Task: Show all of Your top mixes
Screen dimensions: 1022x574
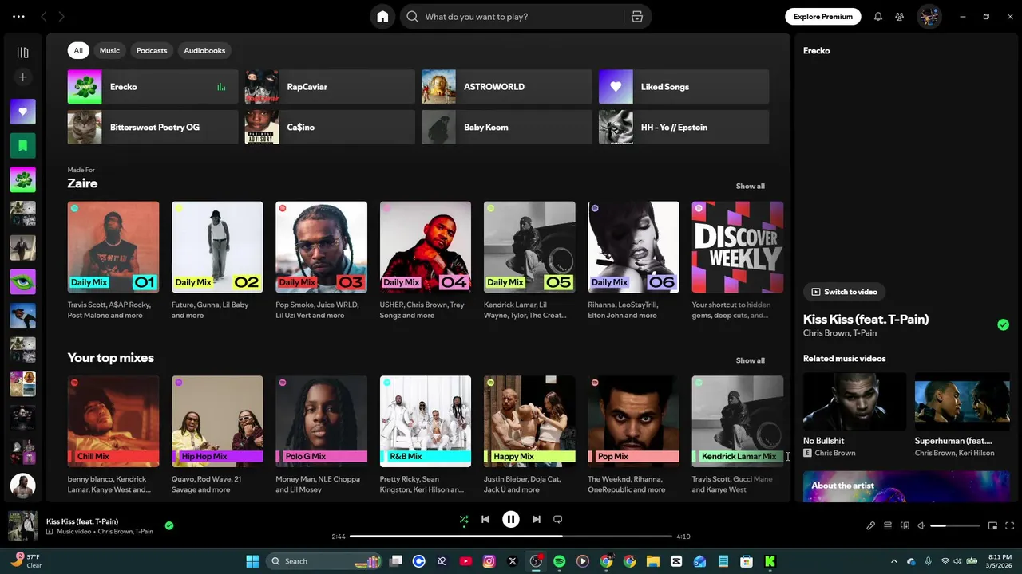Action: [x=750, y=360]
